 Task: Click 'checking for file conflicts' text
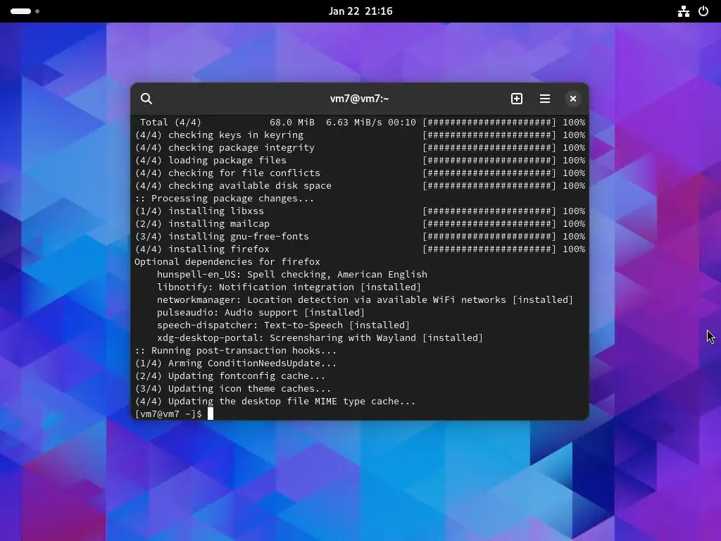pyautogui.click(x=244, y=173)
